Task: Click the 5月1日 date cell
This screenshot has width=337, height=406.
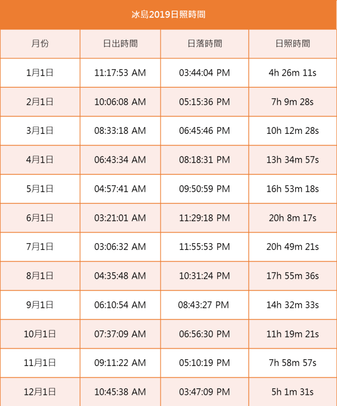Action: point(40,189)
